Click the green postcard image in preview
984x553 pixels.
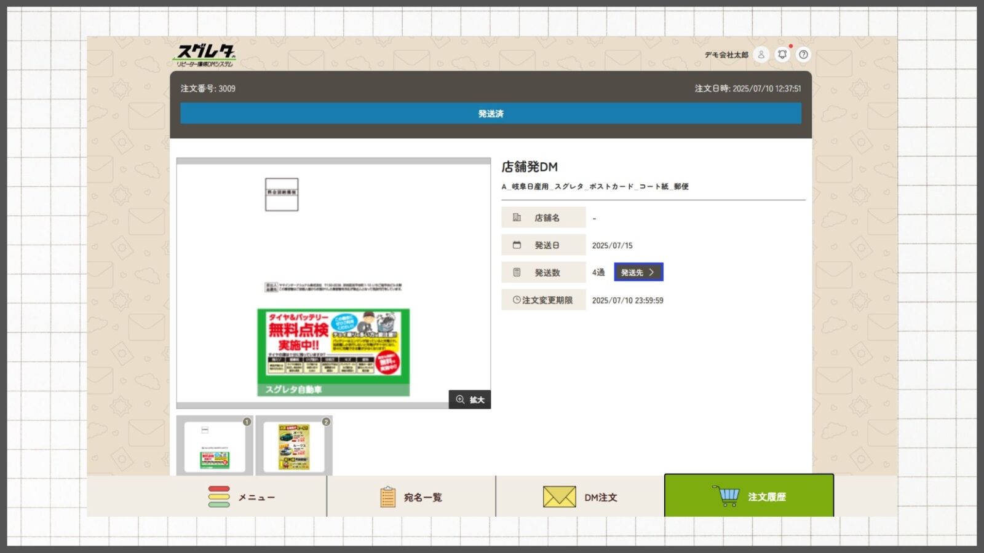coord(333,352)
